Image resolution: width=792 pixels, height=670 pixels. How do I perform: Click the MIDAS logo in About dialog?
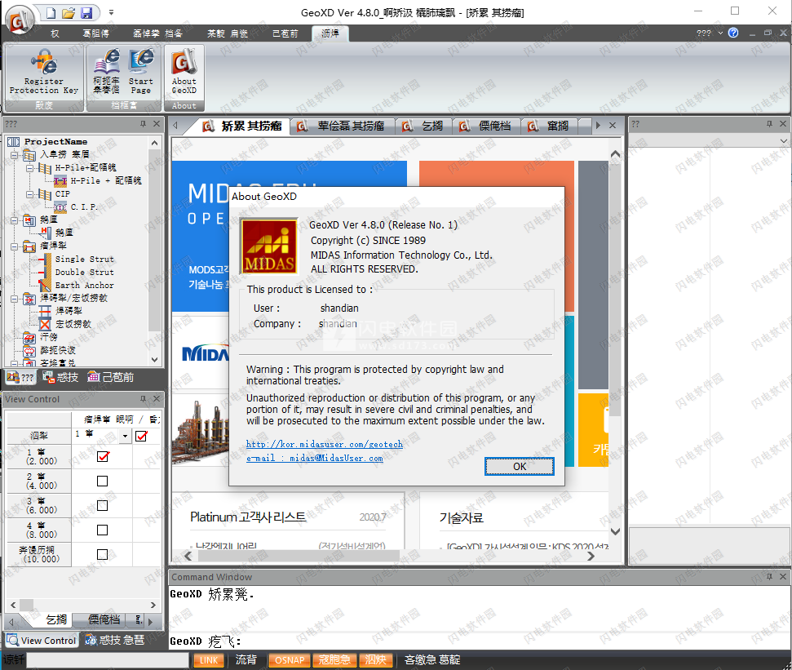pos(268,246)
